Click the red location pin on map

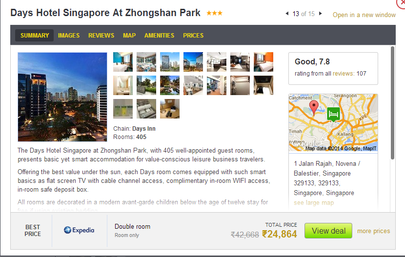pos(314,108)
